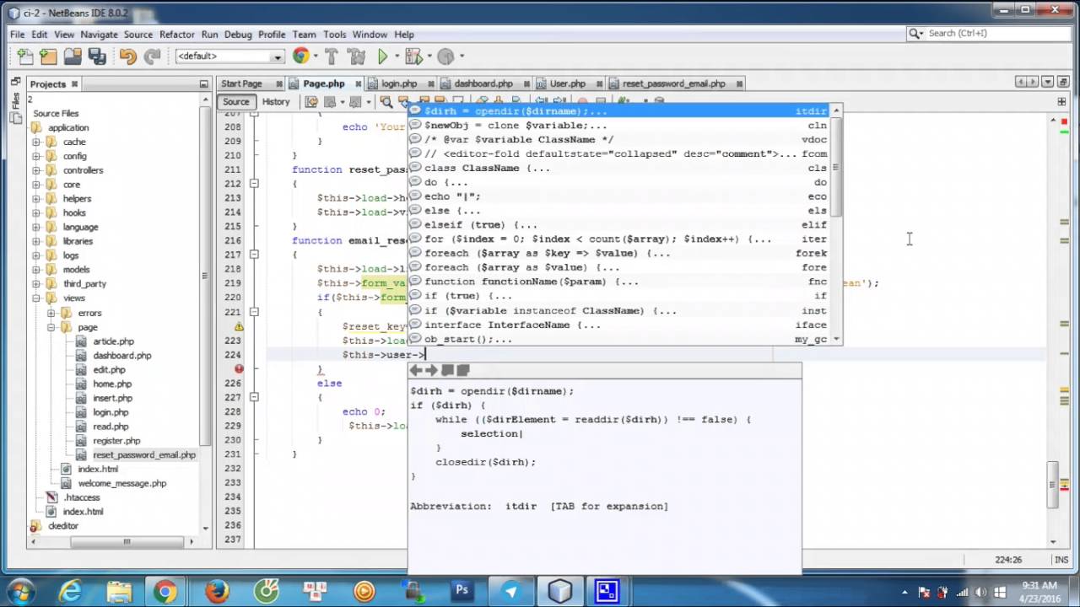This screenshot has width=1080, height=607.
Task: Click the NetBeans cube taskbar icon
Action: tap(560, 590)
